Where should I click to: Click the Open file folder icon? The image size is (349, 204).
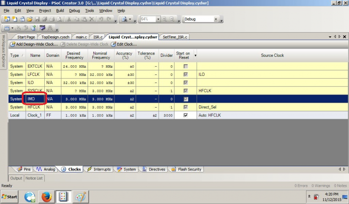click(29, 19)
